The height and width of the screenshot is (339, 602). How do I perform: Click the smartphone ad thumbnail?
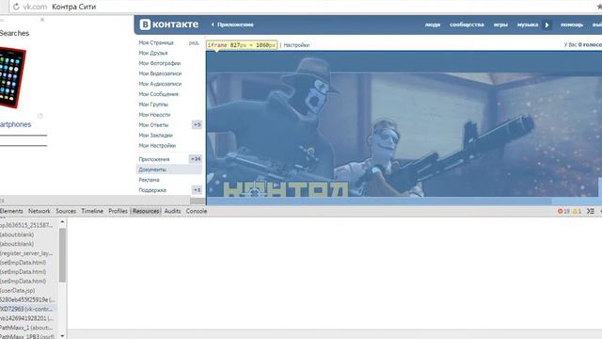point(11,77)
